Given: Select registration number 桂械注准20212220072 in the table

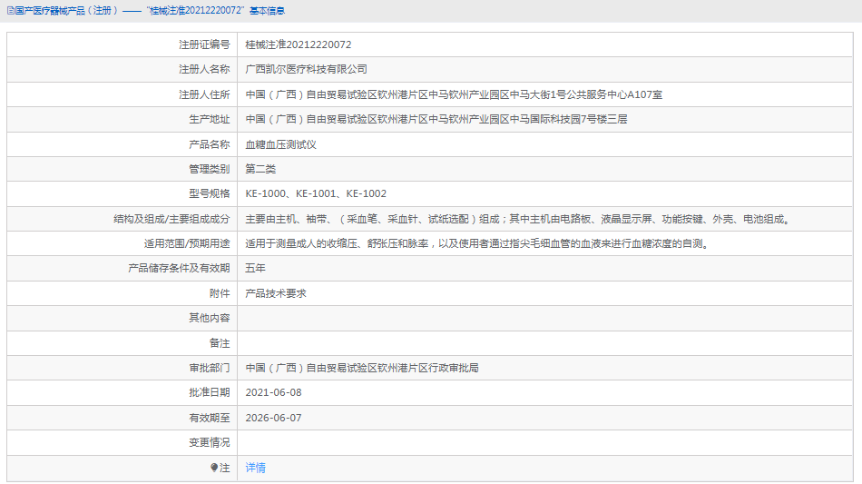Looking at the screenshot, I should pos(298,44).
